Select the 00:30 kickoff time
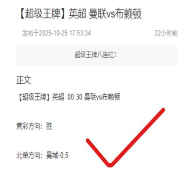The height and width of the screenshot is (169, 192). 75,97
